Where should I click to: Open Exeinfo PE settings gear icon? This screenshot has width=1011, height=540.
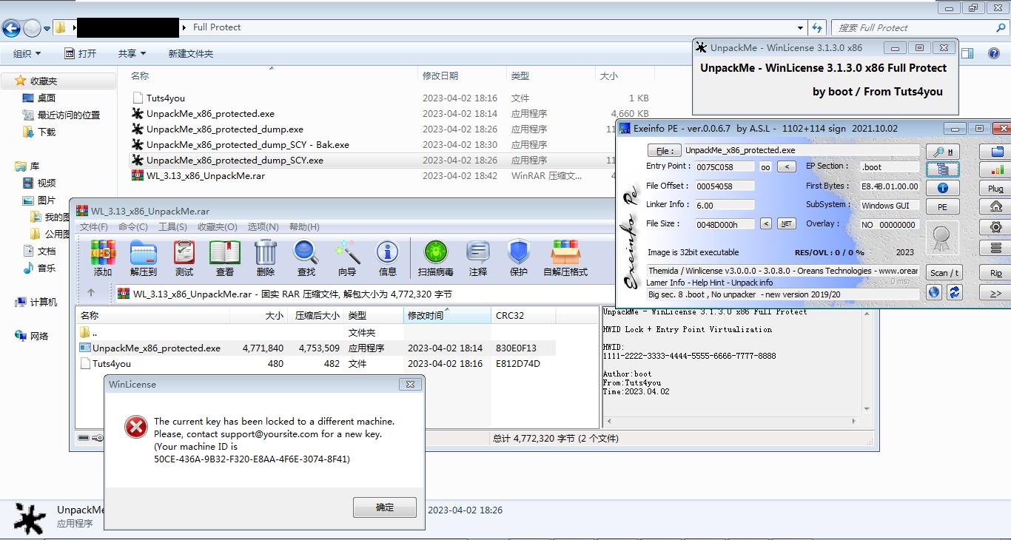click(x=996, y=227)
